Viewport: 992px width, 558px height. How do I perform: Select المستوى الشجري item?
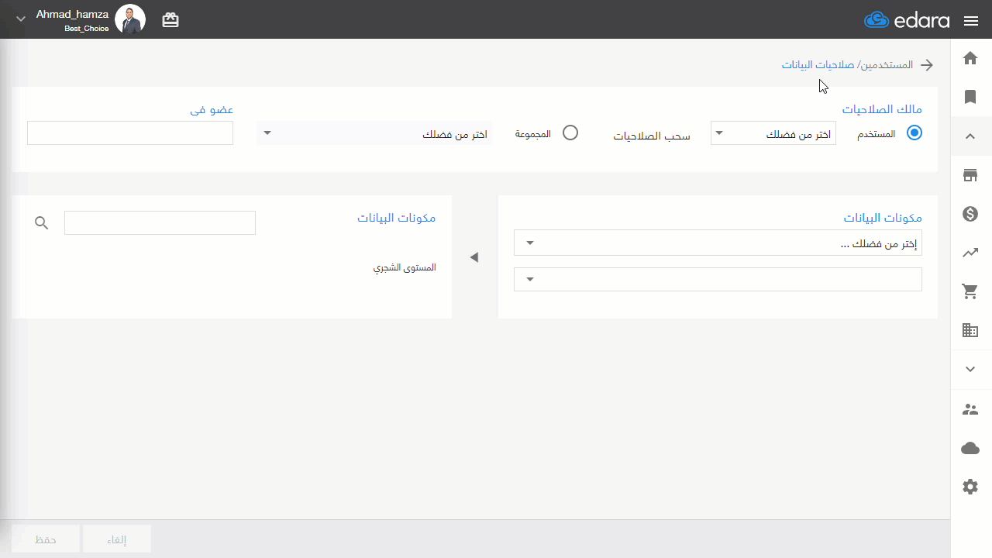pos(405,267)
